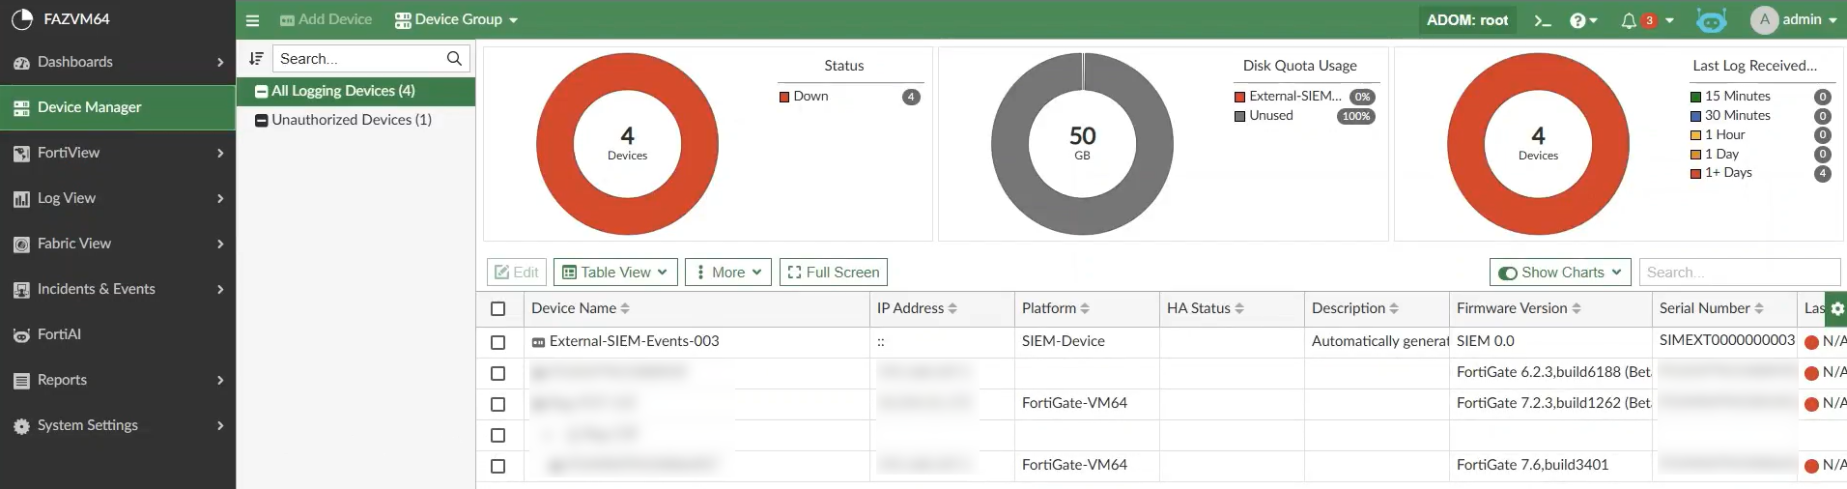Click the Dashboards sidebar icon
This screenshot has height=489, width=1847.
click(21, 63)
